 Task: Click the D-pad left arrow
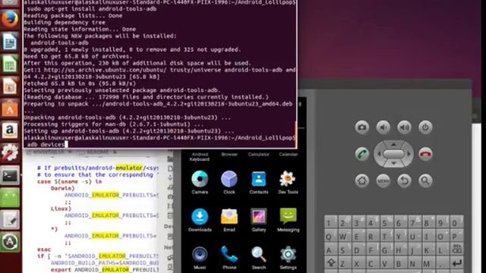click(x=379, y=154)
